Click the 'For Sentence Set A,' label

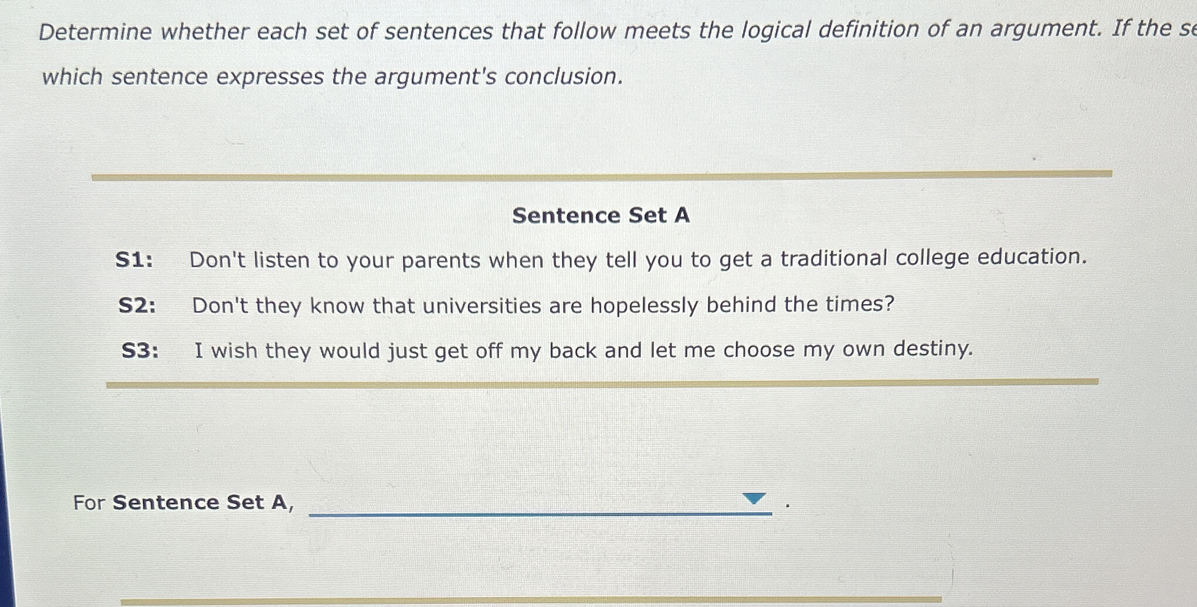184,503
